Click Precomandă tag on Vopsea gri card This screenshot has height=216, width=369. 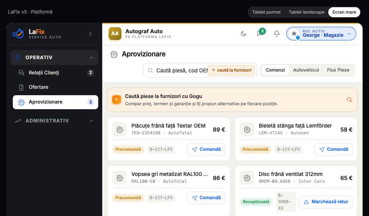pyautogui.click(x=128, y=198)
